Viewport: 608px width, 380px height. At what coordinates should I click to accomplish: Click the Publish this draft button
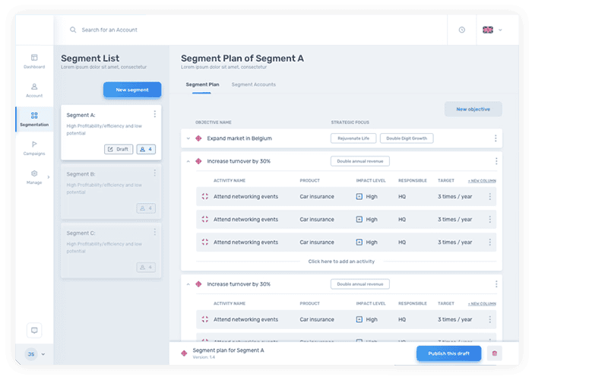(448, 353)
